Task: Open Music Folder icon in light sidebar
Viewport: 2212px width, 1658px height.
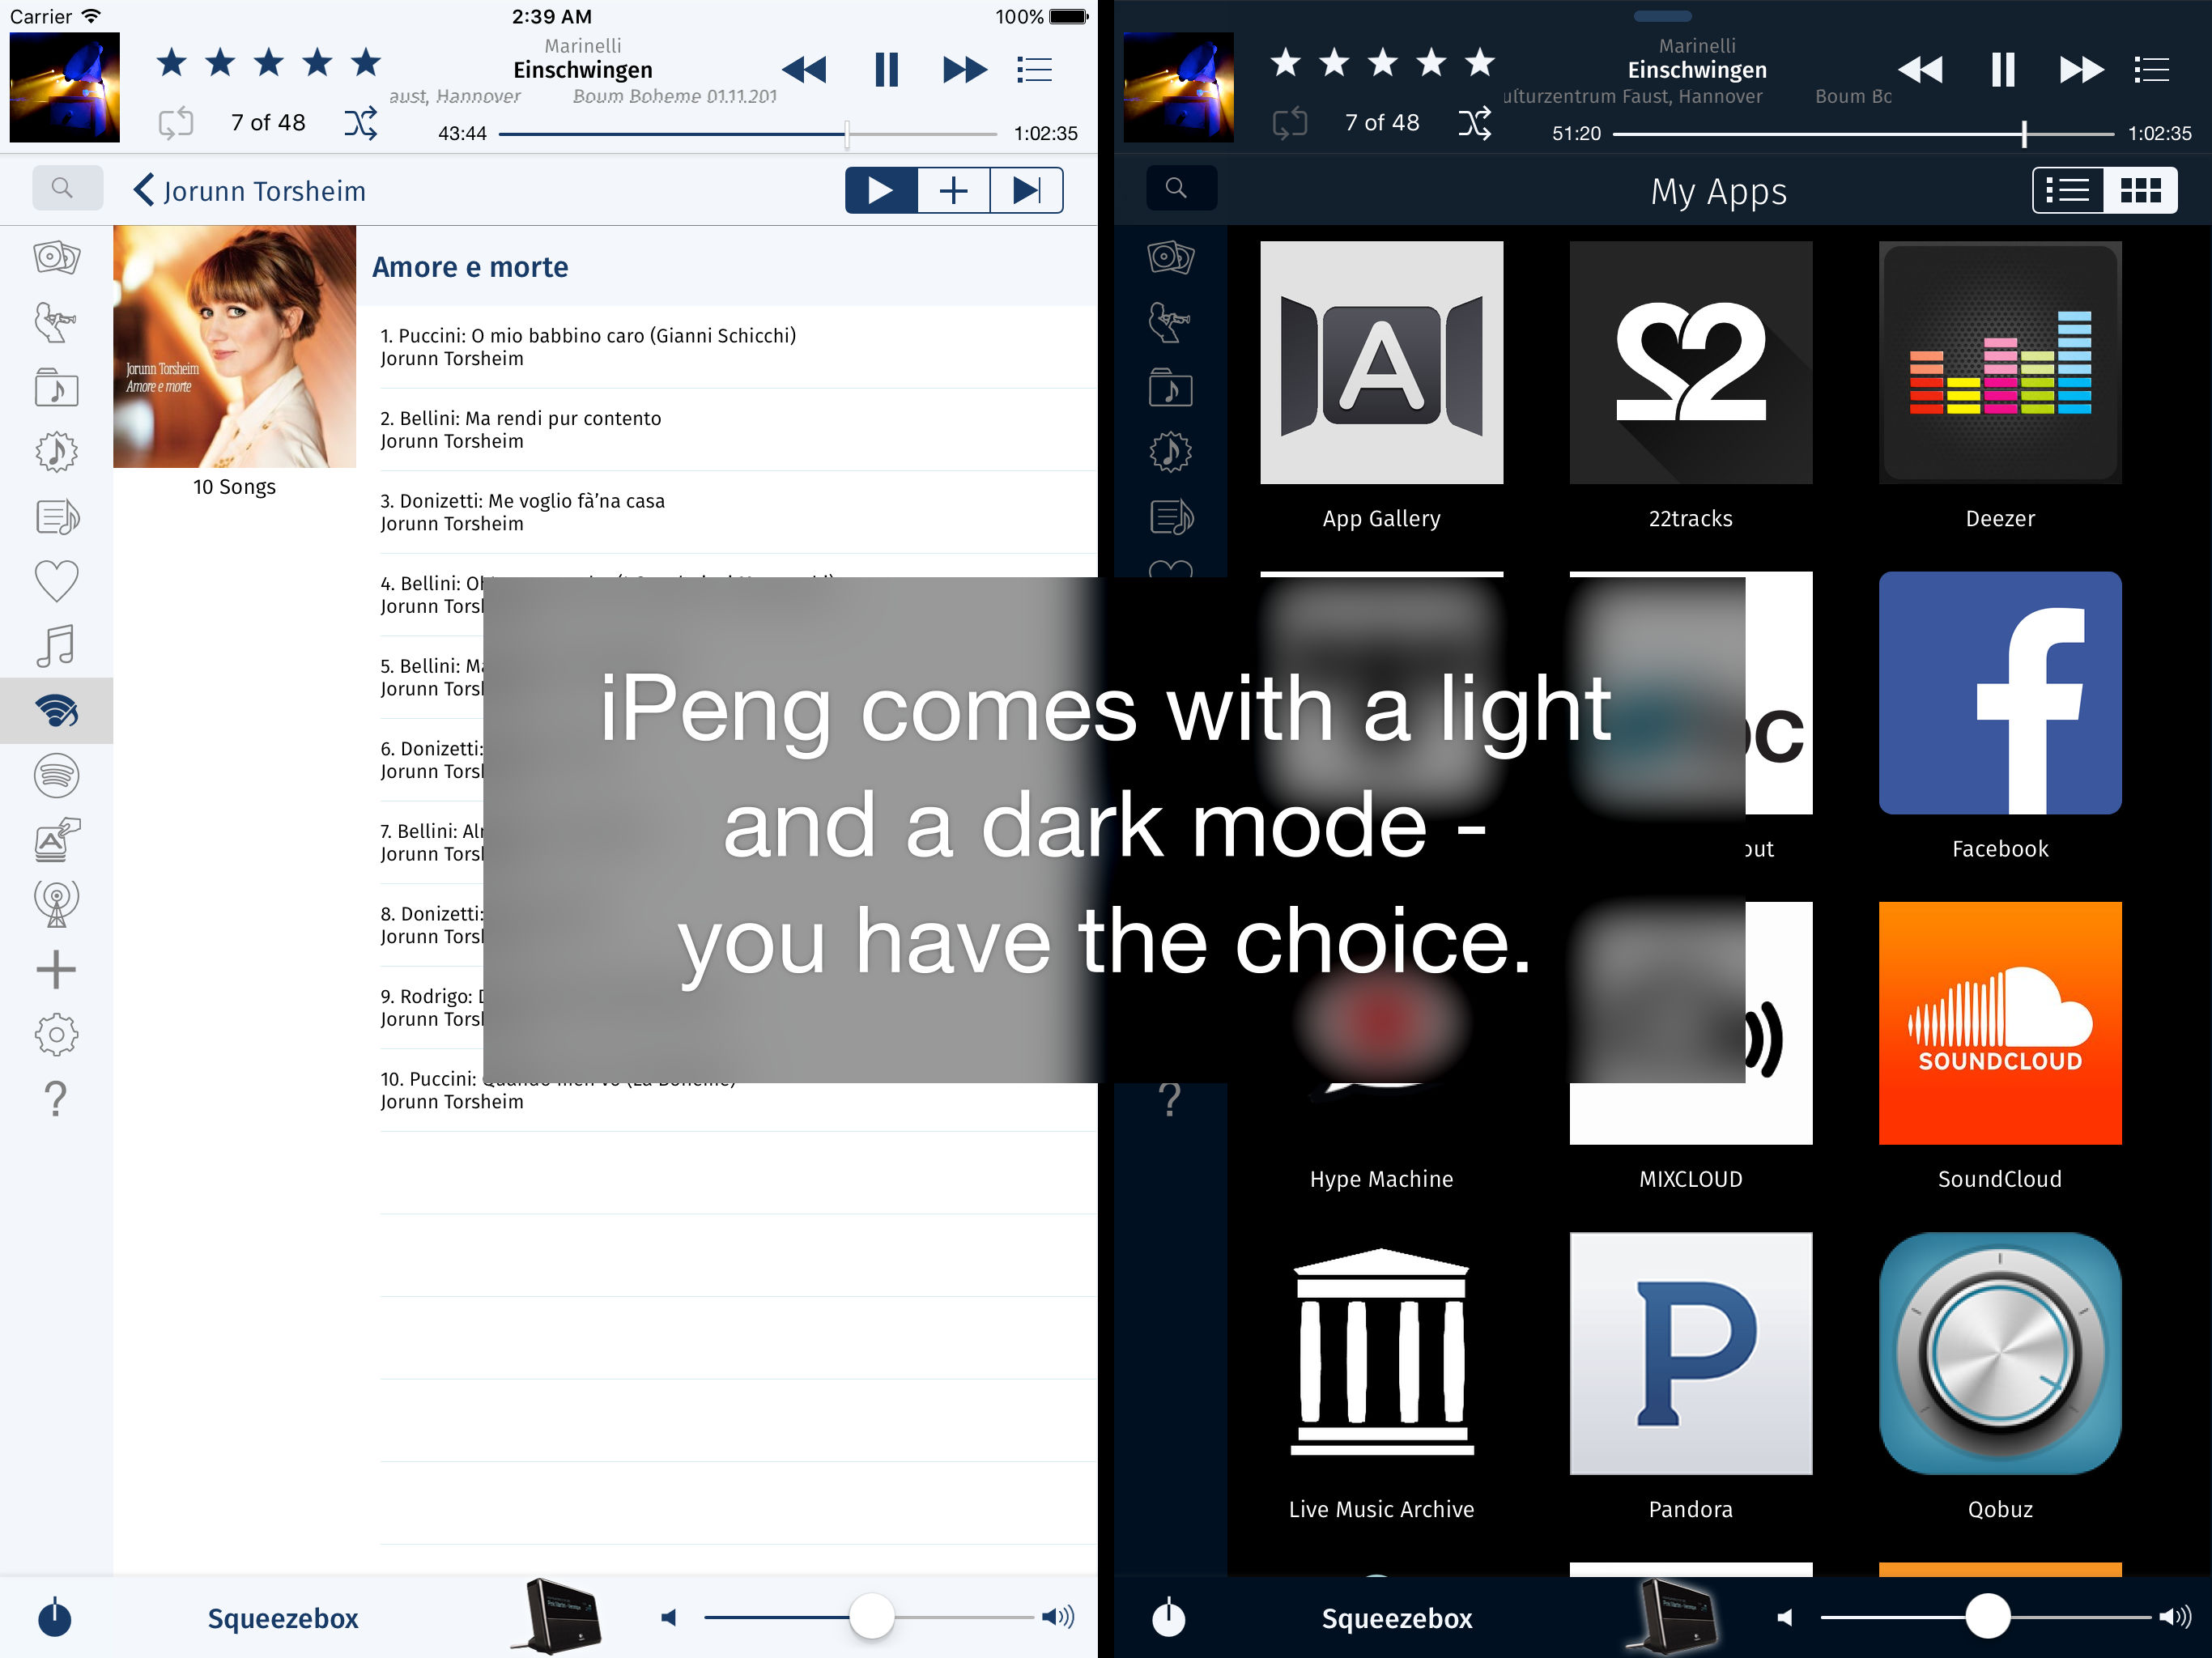Action: (56, 387)
